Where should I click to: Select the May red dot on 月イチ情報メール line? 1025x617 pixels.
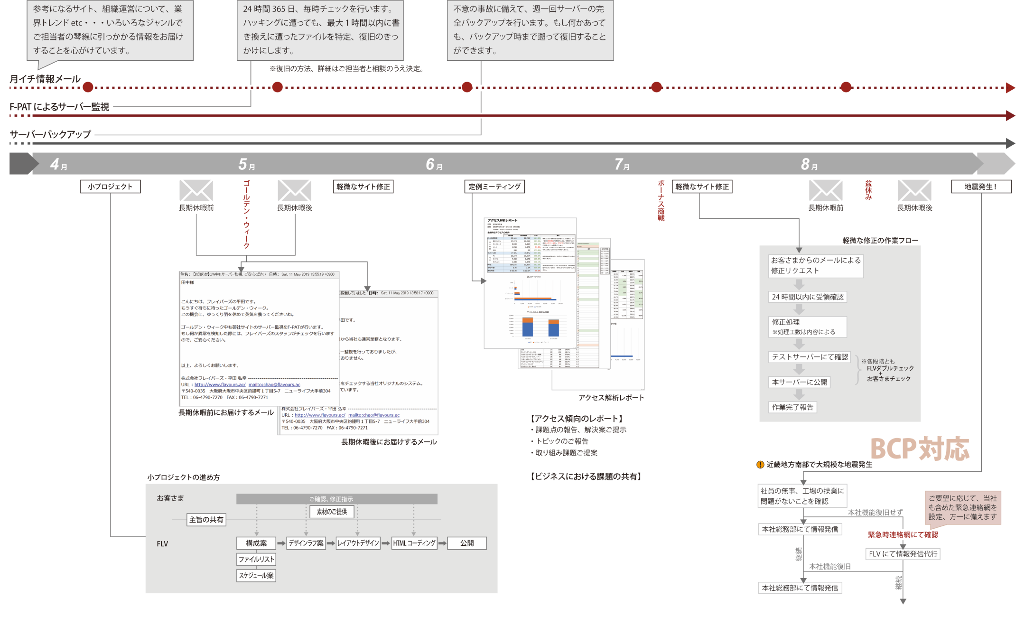tap(278, 87)
